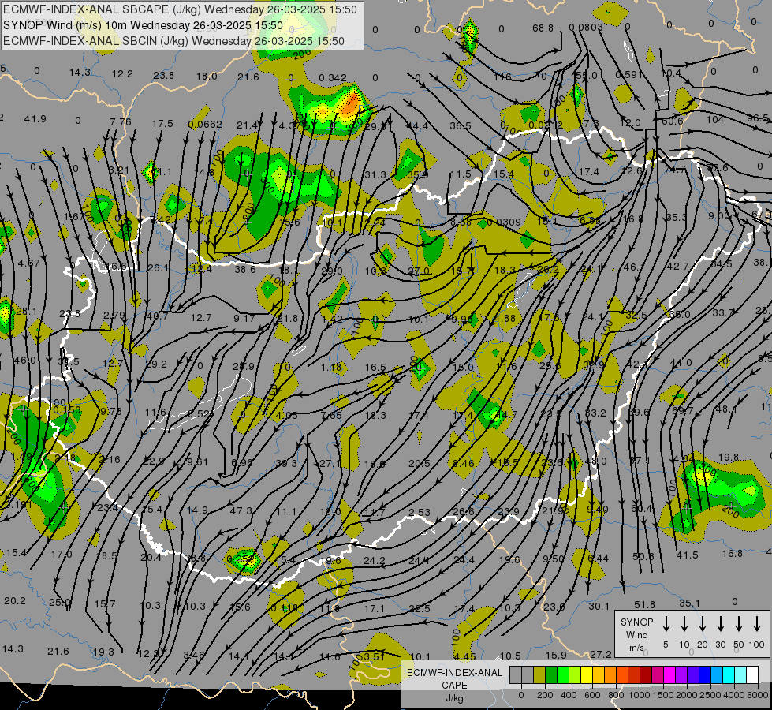Screen dimensions: 772x710
Task: Click the map value 68.8
Action: point(543,28)
